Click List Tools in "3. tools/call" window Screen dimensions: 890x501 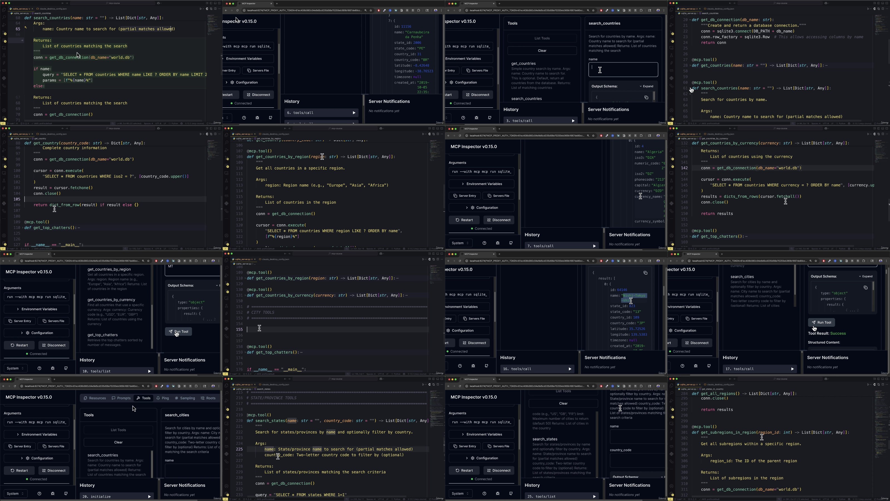[542, 38]
